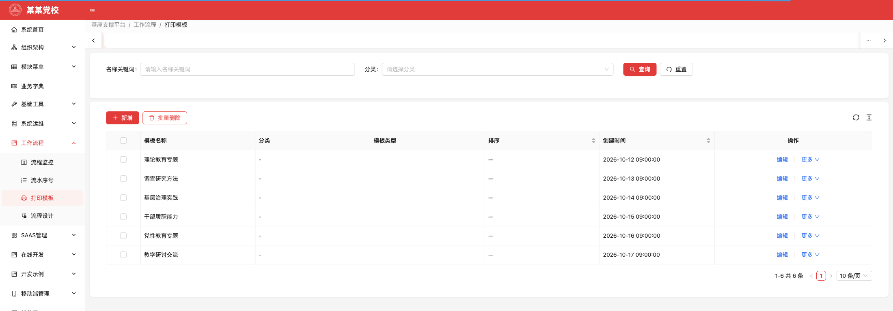Open the tab options ellipsis icon
Viewport: 893px width, 311px height.
(x=869, y=40)
